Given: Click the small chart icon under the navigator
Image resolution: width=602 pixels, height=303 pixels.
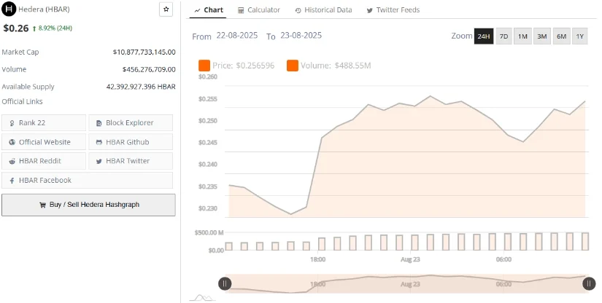Looking at the screenshot, I should coord(204,297).
